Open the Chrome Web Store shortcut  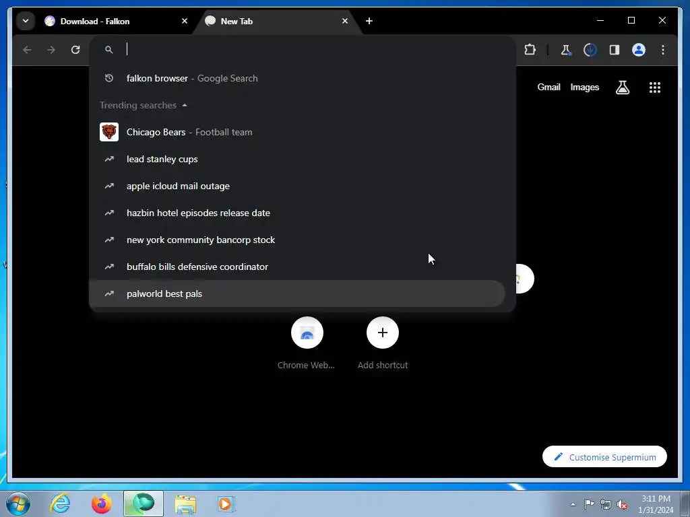pos(307,343)
